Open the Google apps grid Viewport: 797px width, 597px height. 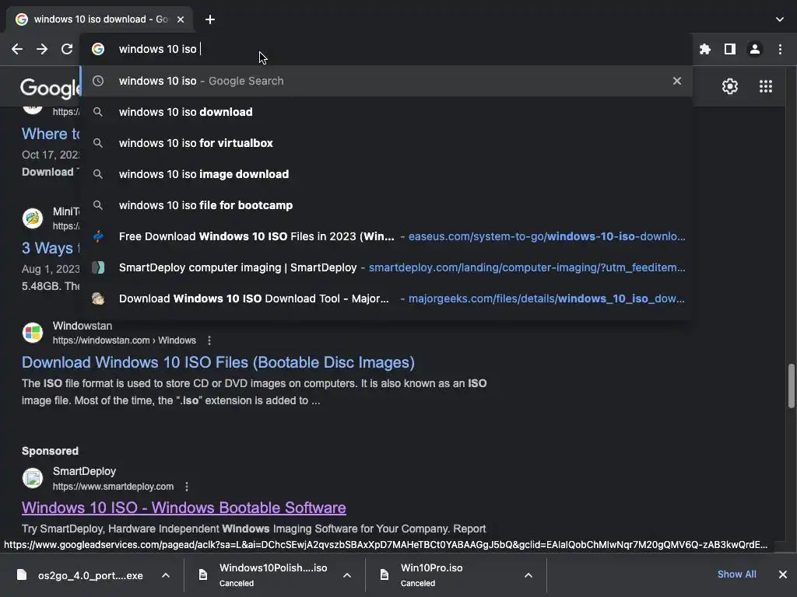pyautogui.click(x=765, y=86)
